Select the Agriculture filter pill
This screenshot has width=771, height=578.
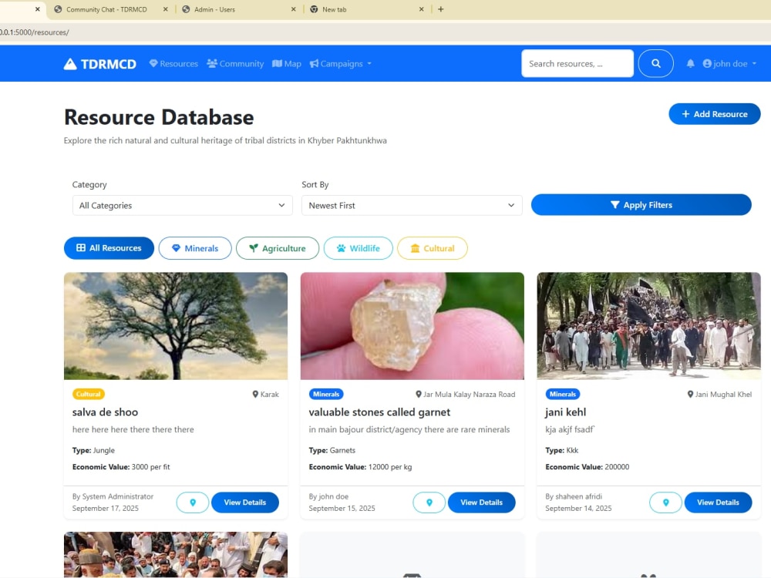pyautogui.click(x=278, y=248)
